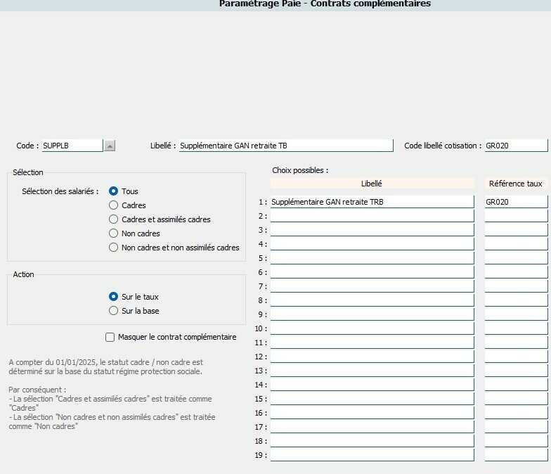Click the Référence taux field of row 11
The width and height of the screenshot is (551, 474).
click(x=516, y=342)
